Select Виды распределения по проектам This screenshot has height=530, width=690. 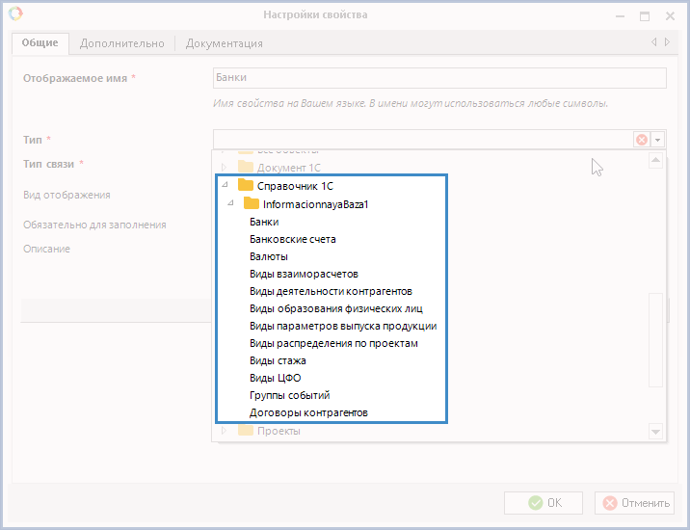[333, 343]
